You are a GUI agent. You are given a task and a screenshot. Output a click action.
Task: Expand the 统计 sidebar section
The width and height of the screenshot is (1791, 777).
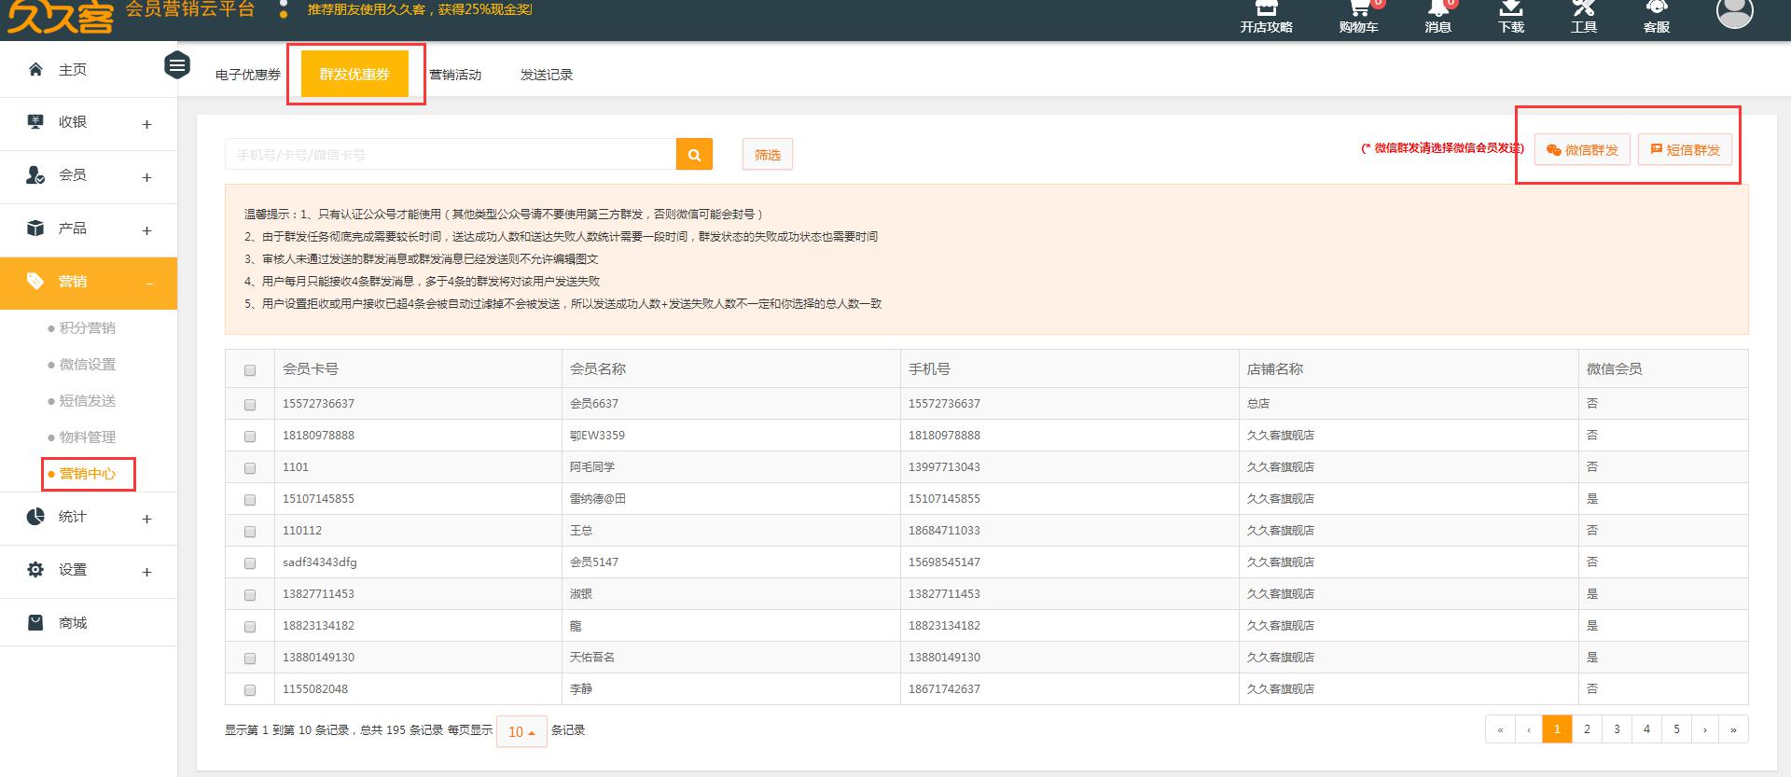click(x=146, y=519)
